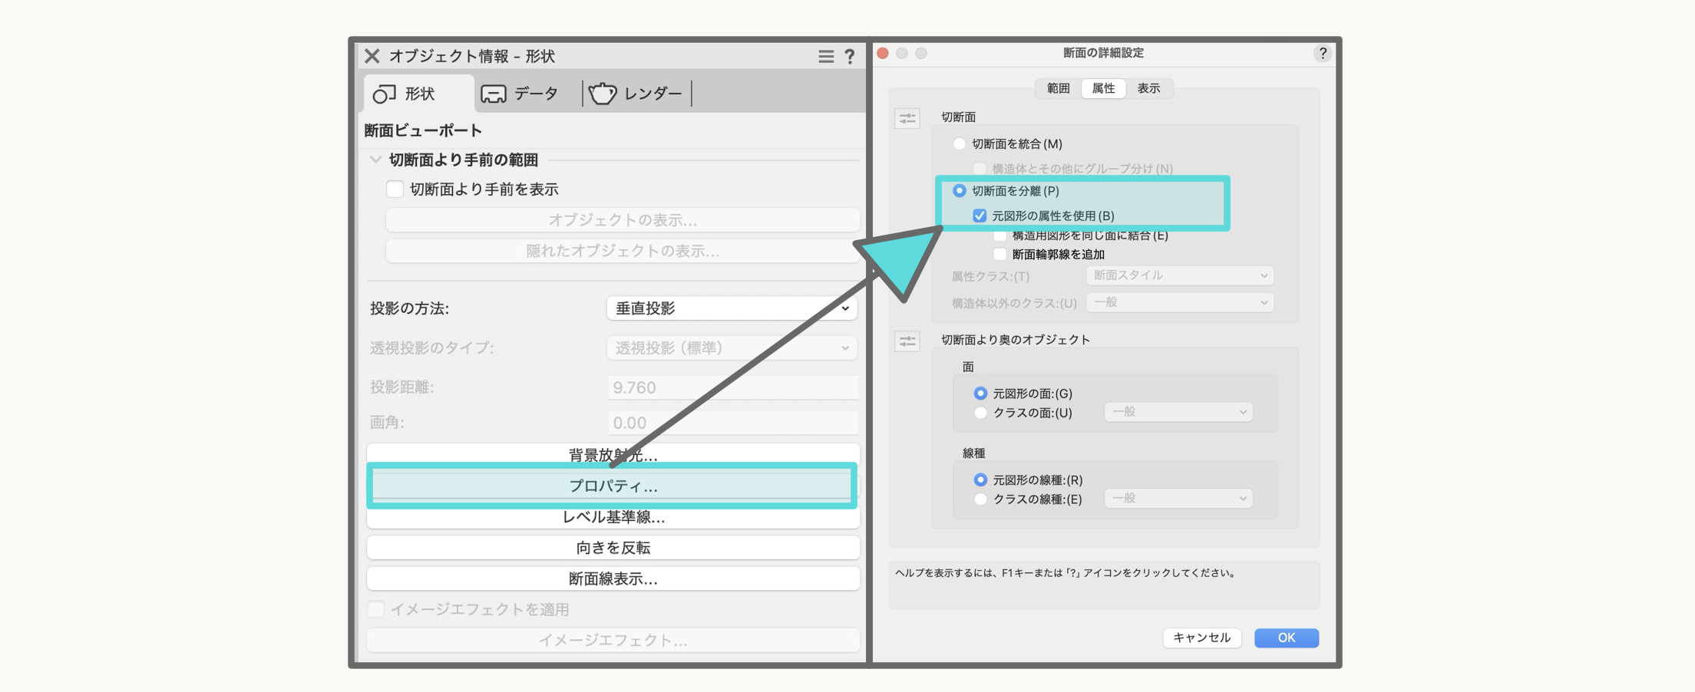Select 切断面を統合 radio button

pos(959,144)
